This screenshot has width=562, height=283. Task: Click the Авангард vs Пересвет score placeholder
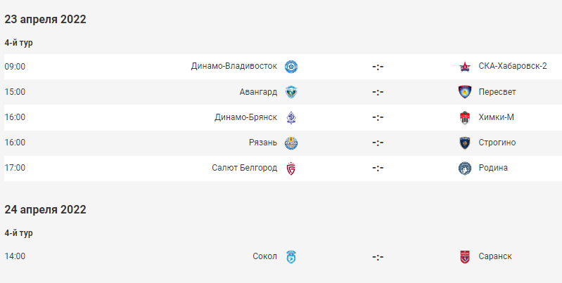point(378,92)
